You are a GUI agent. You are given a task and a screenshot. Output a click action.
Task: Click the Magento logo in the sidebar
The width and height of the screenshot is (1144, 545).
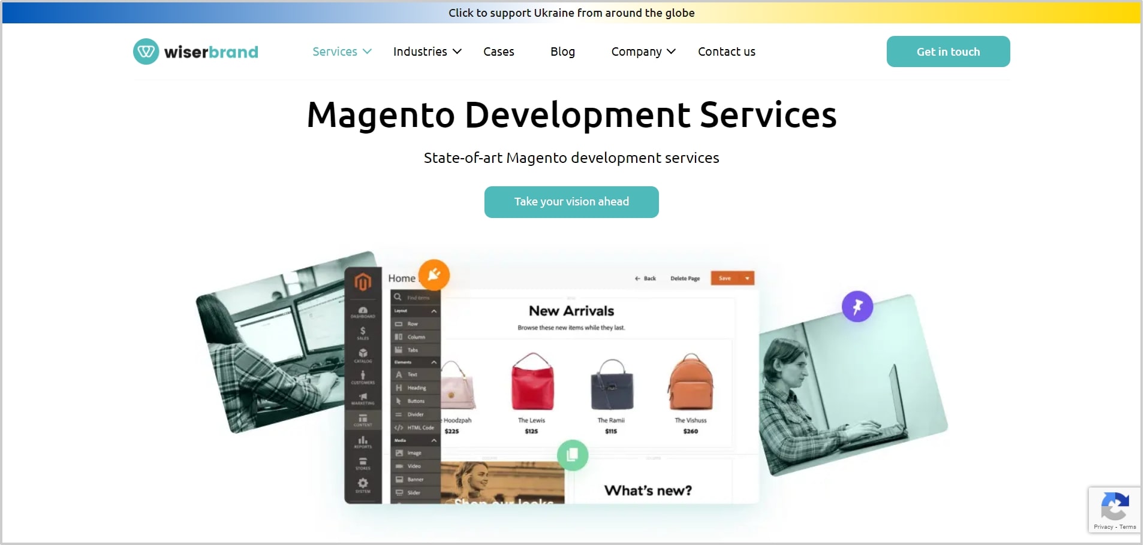click(x=363, y=281)
